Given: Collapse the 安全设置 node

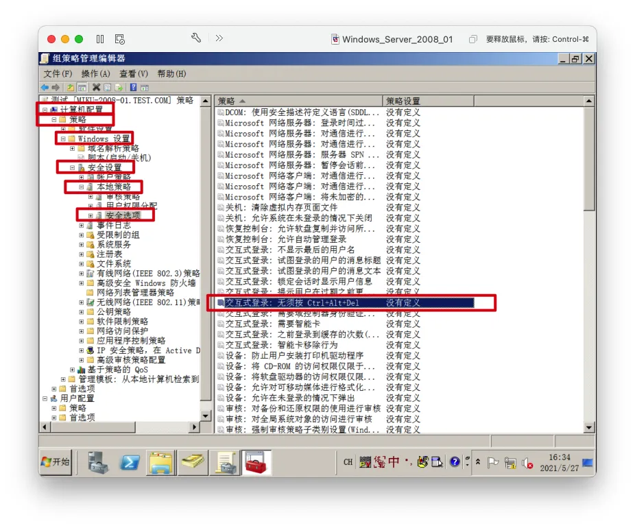Looking at the screenshot, I should (x=72, y=167).
